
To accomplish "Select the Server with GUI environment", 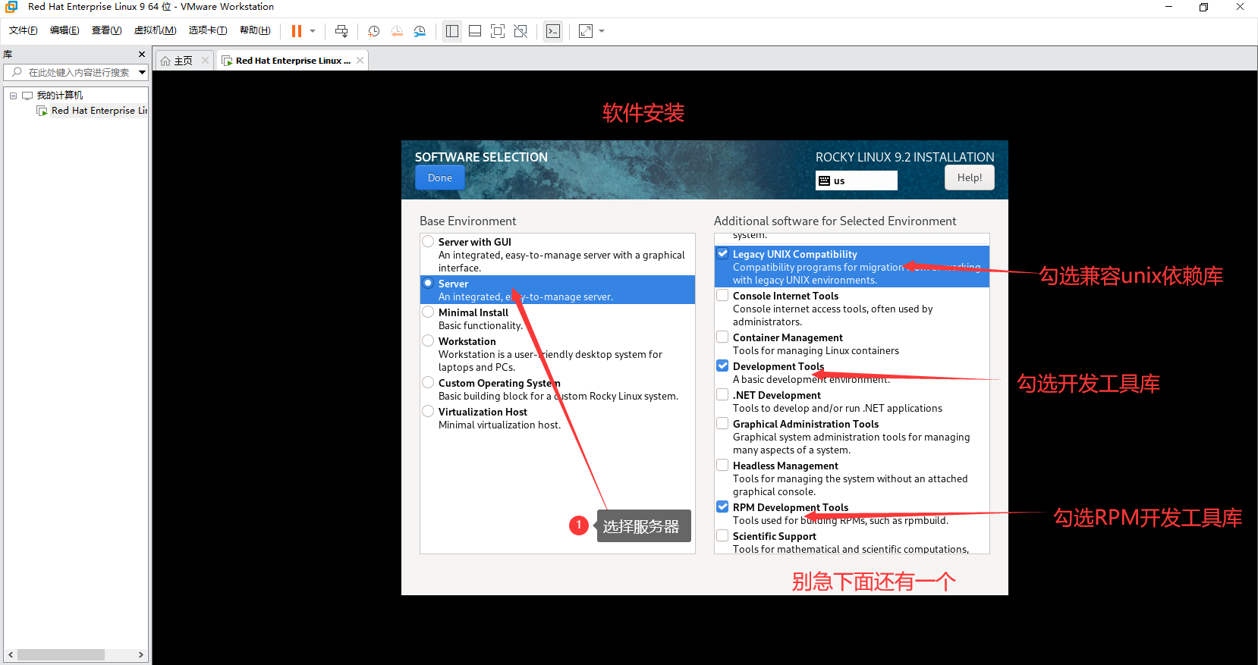I will (429, 242).
